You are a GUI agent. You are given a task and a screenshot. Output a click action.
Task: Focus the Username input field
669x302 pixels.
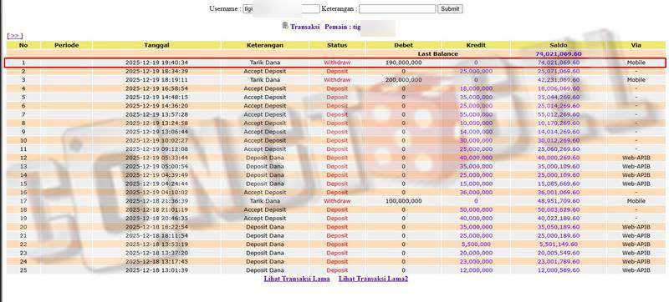pos(281,9)
